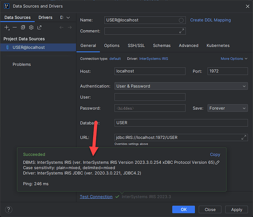Open the help question mark button
This screenshot has height=217, width=253.
pyautogui.click(x=9, y=210)
